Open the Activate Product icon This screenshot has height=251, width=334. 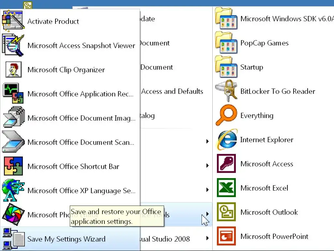[13, 21]
